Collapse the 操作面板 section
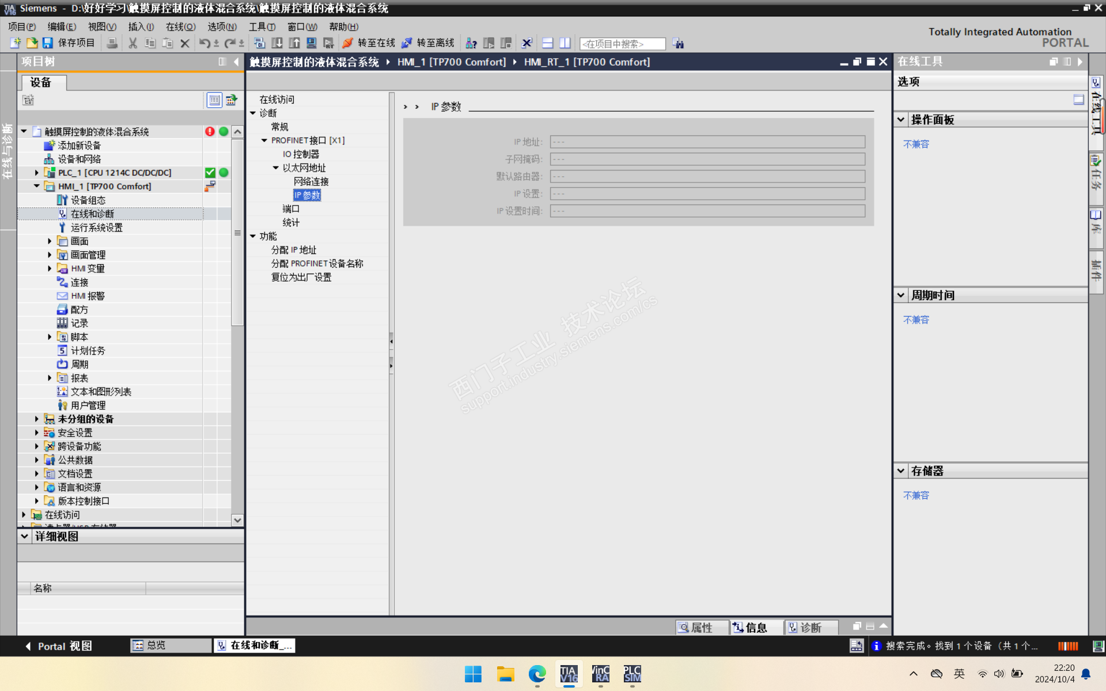This screenshot has width=1106, height=691. click(x=901, y=120)
